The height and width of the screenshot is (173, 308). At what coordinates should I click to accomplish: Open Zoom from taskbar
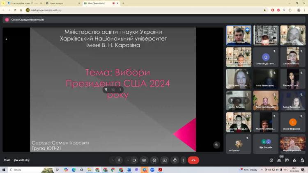pos(152,170)
